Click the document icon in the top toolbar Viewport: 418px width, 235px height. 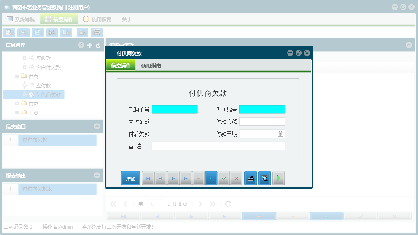(x=38, y=32)
